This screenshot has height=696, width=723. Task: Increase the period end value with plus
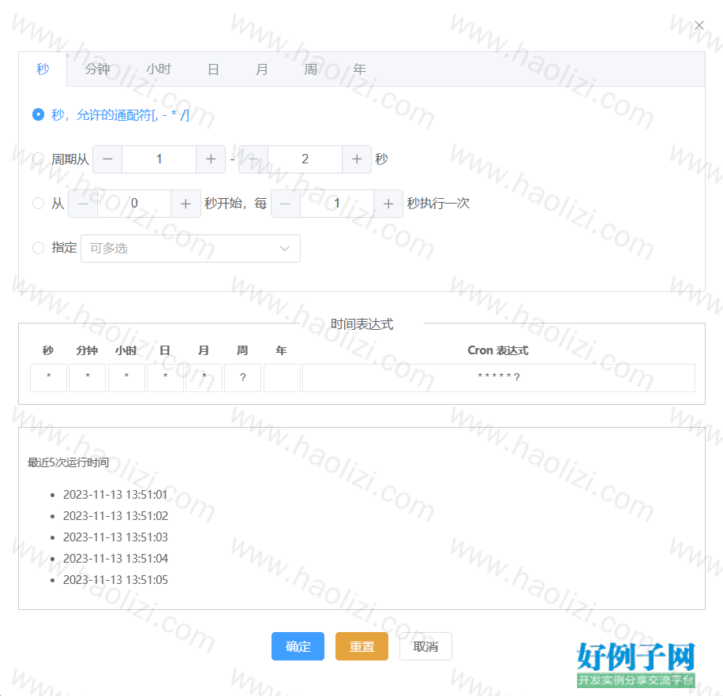357,159
